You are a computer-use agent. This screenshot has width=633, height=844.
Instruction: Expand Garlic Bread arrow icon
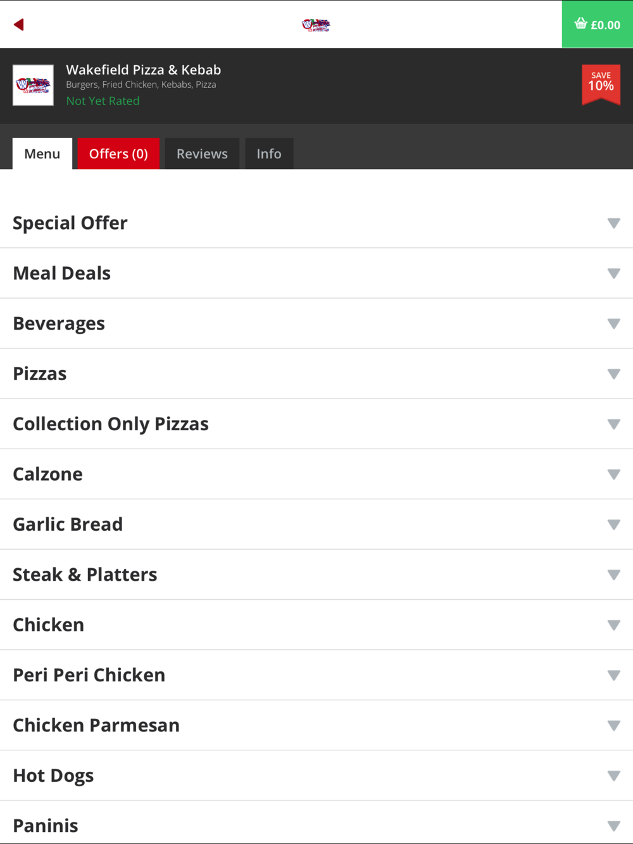click(x=613, y=524)
